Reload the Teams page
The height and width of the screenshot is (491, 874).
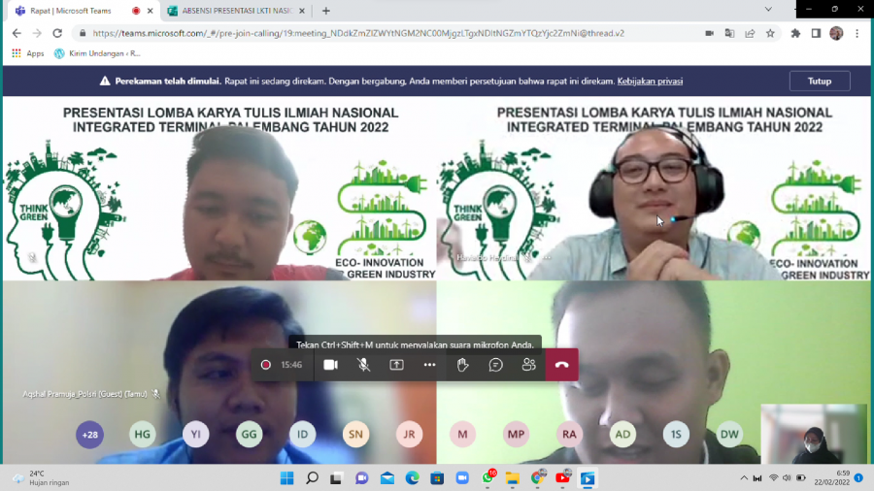tap(57, 33)
